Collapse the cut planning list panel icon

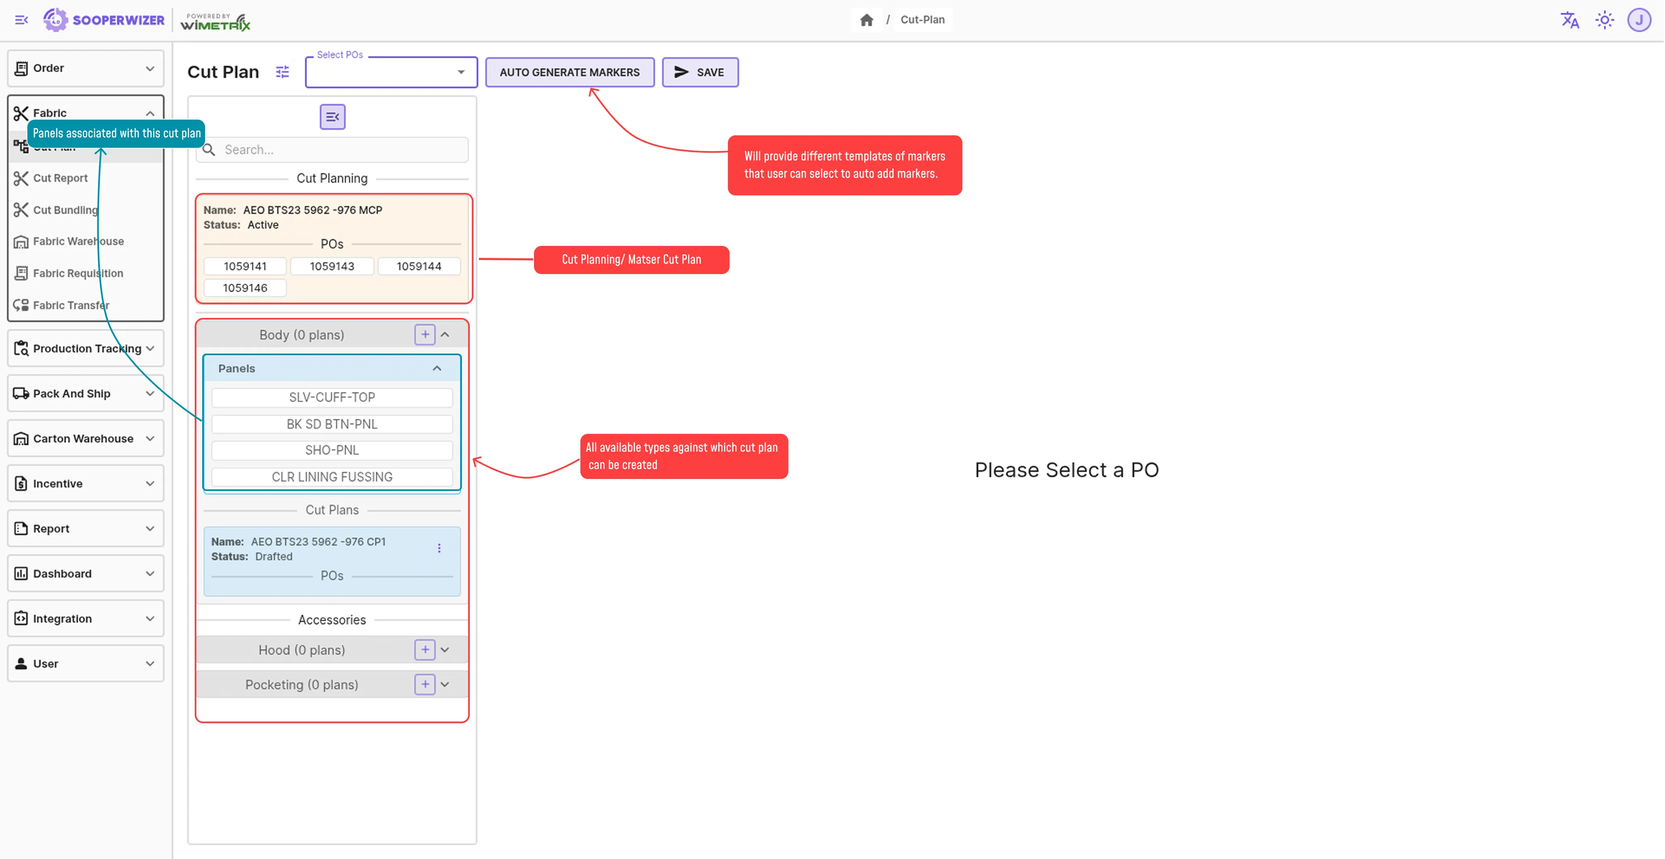[x=332, y=117]
